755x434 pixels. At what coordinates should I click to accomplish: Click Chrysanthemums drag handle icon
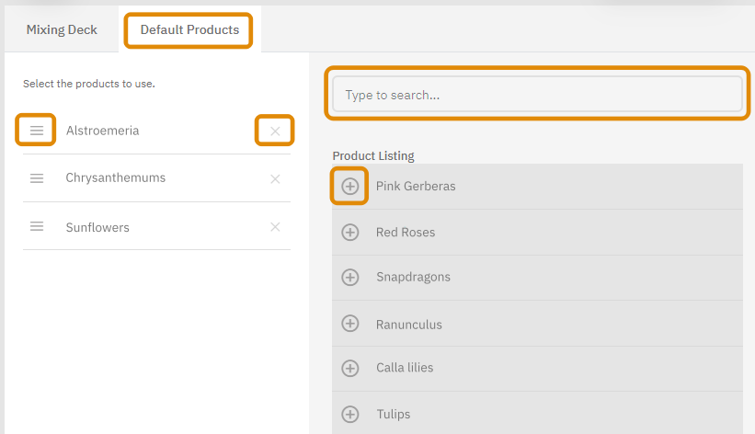pyautogui.click(x=37, y=178)
